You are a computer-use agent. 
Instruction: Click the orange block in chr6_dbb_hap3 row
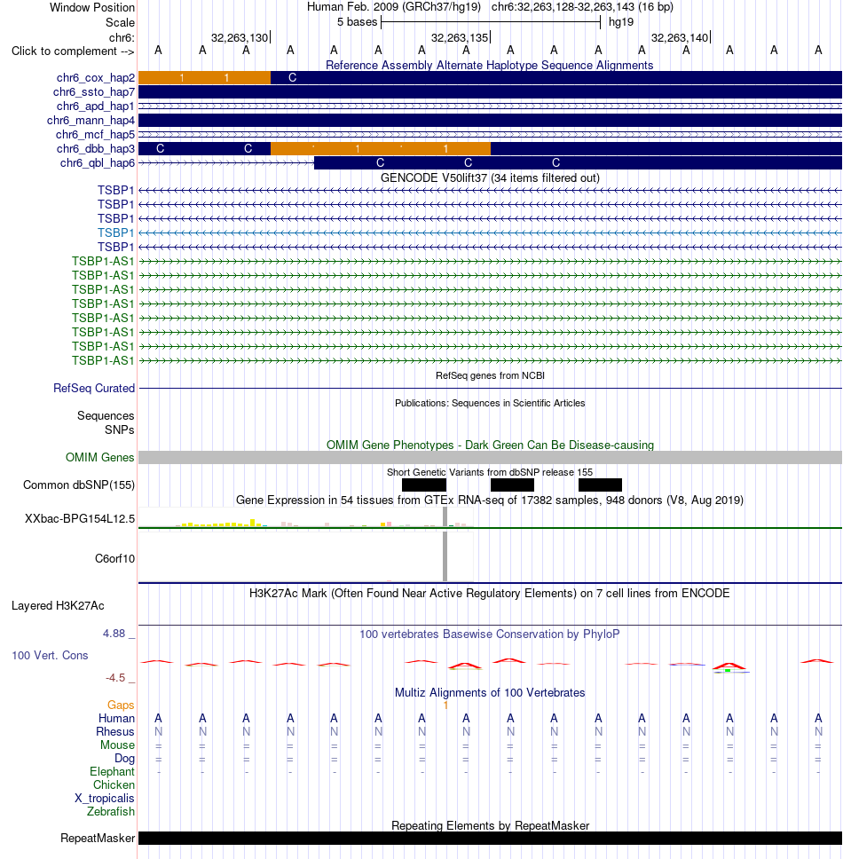click(x=381, y=149)
